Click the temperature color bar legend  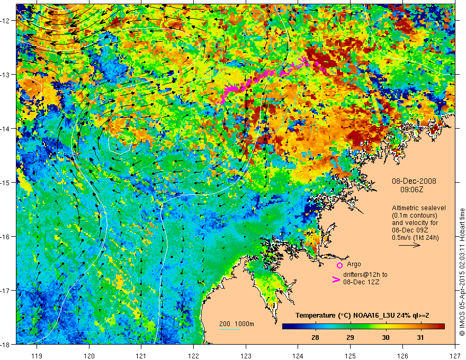pyautogui.click(x=363, y=327)
